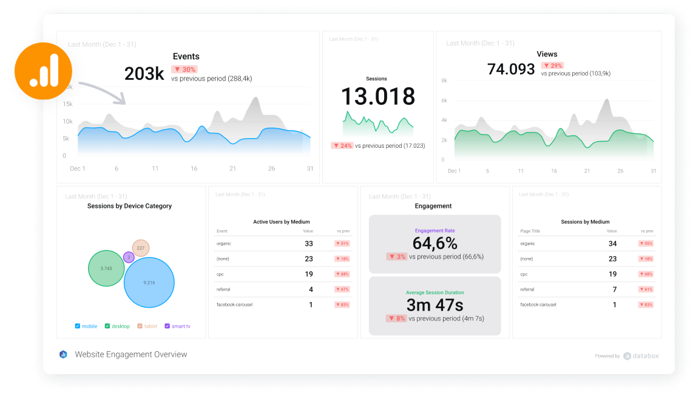Toggle the smart tv legend checkbox
693x393 pixels.
coord(167,326)
